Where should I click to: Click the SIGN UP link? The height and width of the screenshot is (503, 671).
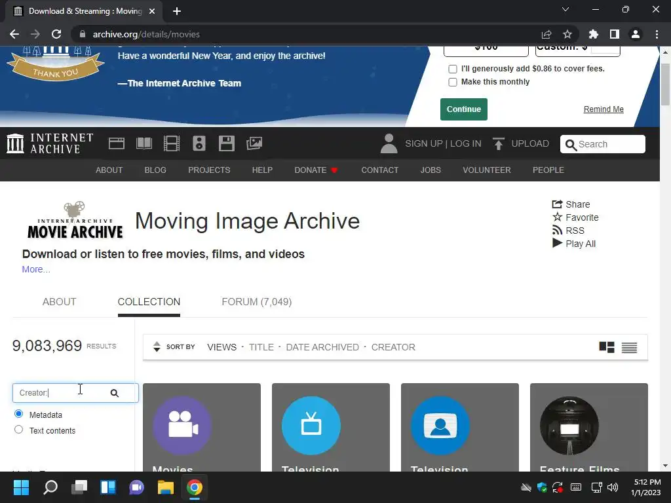point(424,143)
